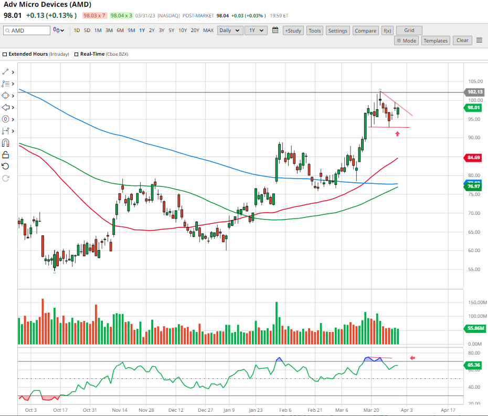Open the 1Y period dropdown
Screen dimensions: 488x416
click(x=256, y=30)
